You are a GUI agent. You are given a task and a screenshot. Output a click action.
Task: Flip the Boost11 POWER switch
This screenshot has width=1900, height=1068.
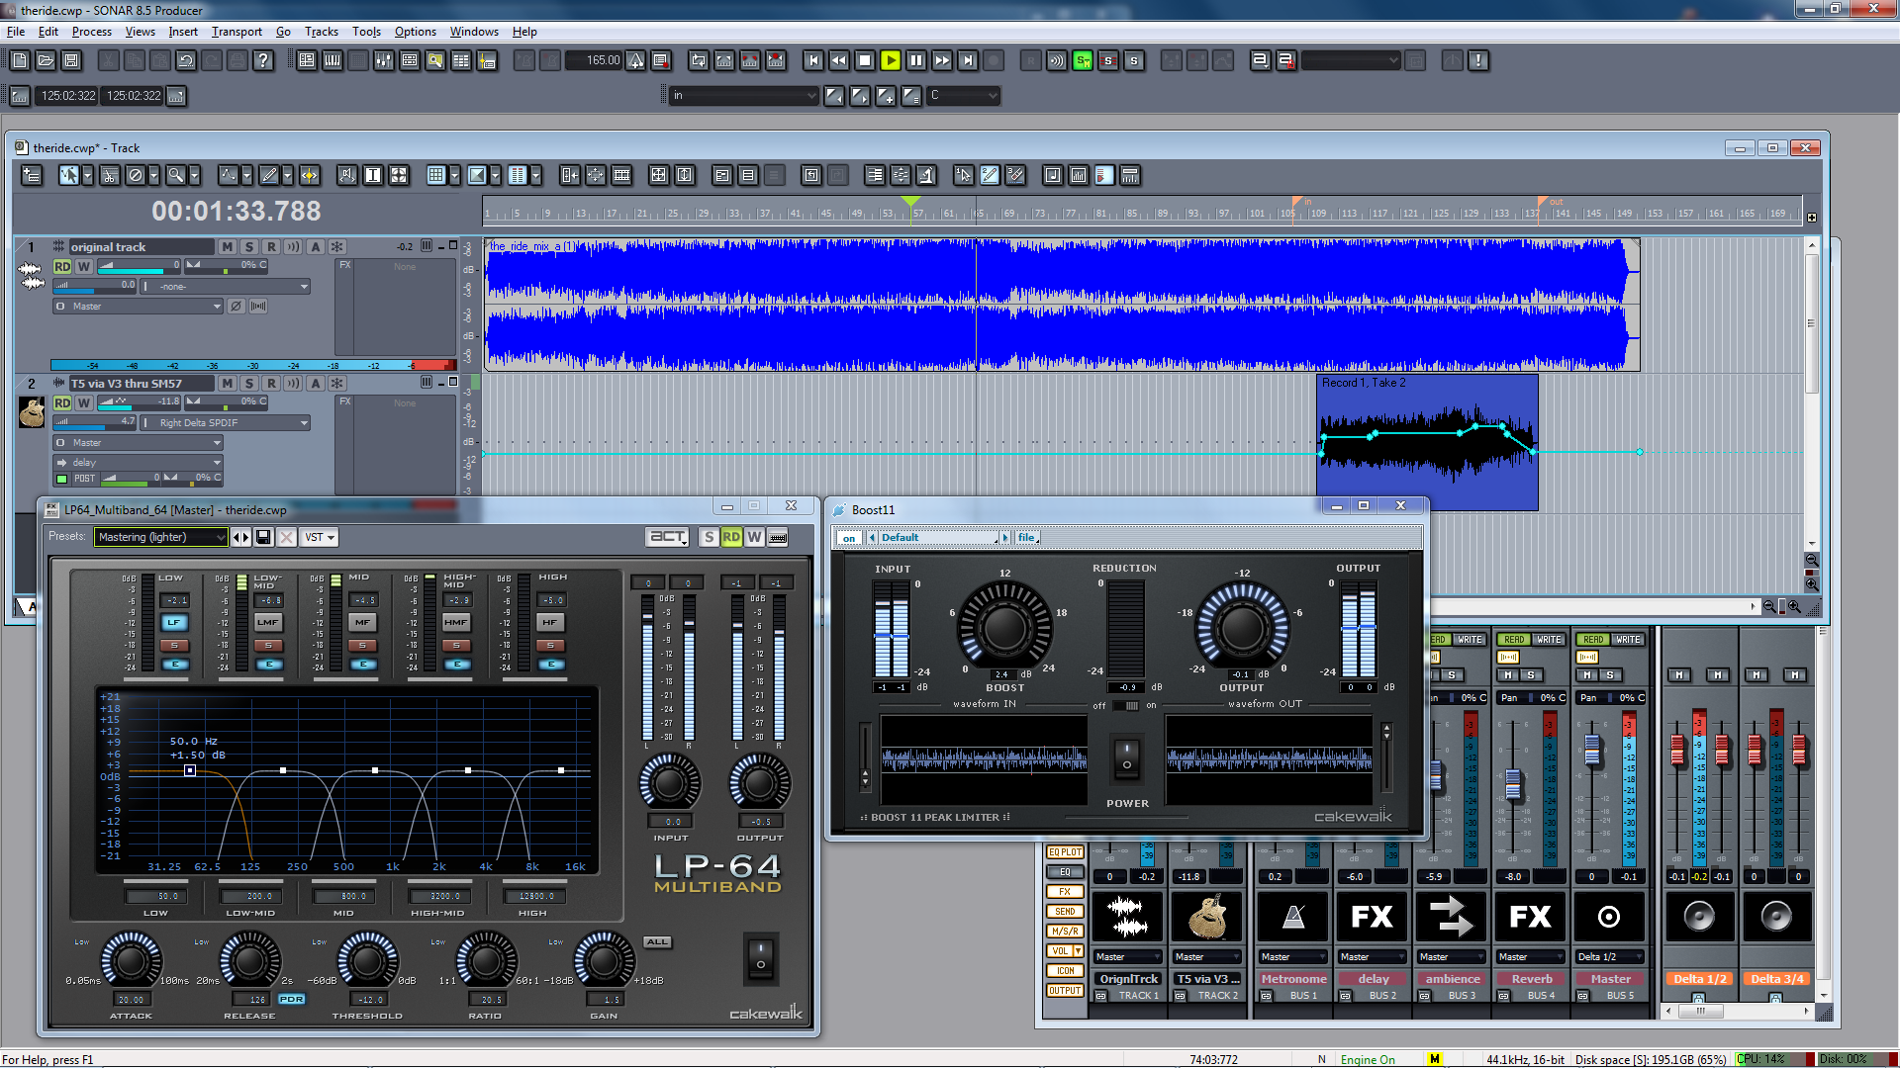[x=1127, y=757]
